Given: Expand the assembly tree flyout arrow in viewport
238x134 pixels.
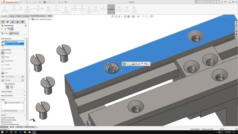Looking at the screenshot, I should point(29,19).
